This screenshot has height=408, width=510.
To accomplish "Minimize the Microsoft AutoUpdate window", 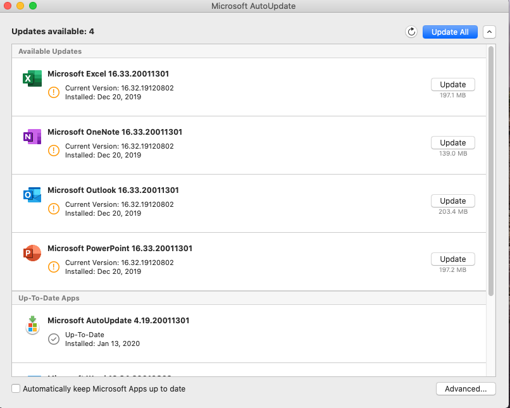I will 20,6.
